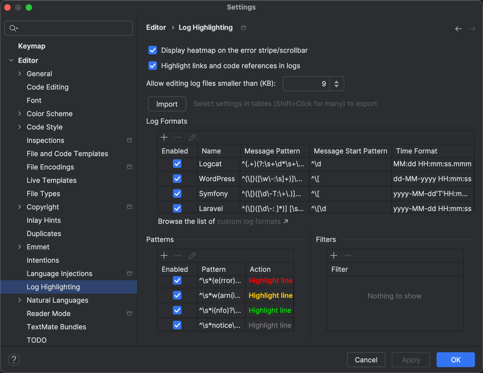Add a new filter with plus icon
This screenshot has height=373, width=483.
coord(334,256)
